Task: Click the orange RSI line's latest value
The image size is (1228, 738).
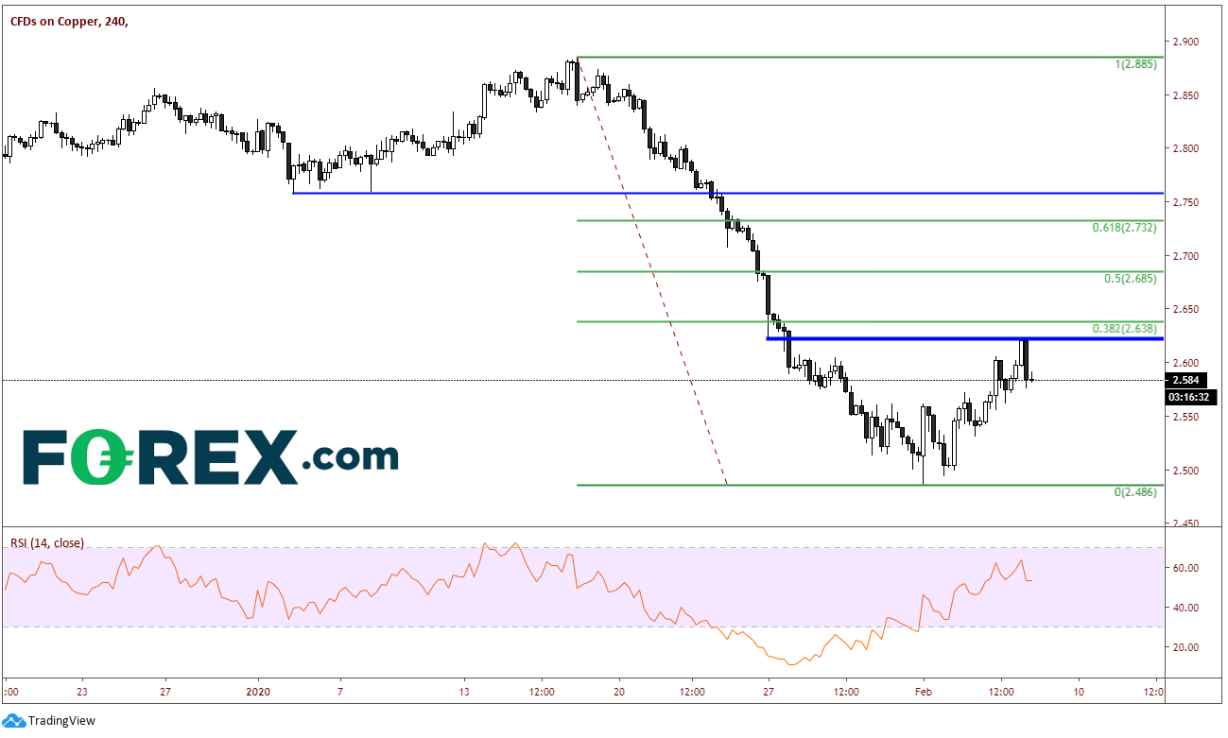Action: point(1030,579)
